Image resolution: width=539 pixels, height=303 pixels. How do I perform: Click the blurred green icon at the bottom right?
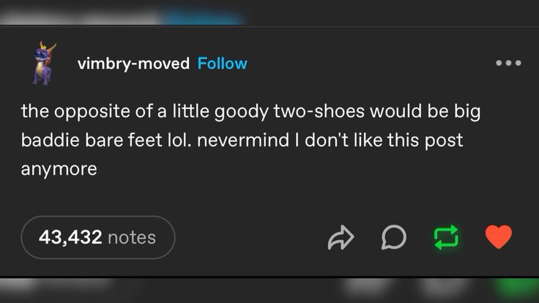[x=517, y=287]
